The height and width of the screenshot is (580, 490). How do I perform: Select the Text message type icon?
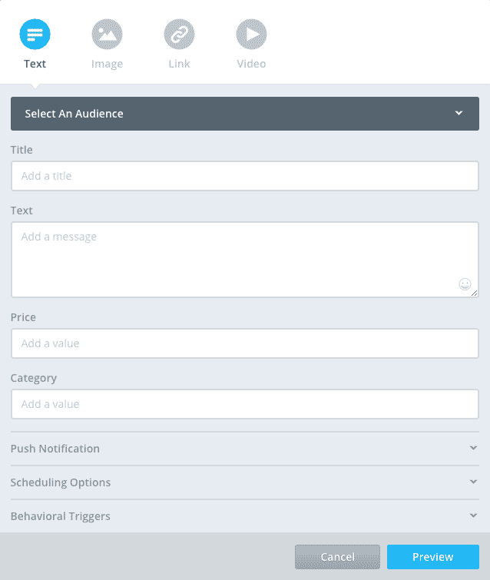point(35,35)
